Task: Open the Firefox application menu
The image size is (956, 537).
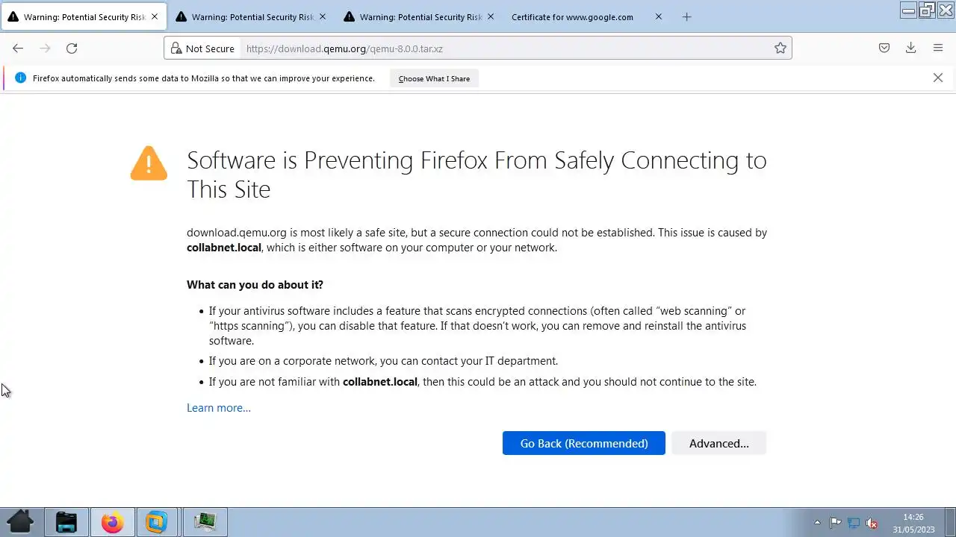Action: click(x=938, y=48)
